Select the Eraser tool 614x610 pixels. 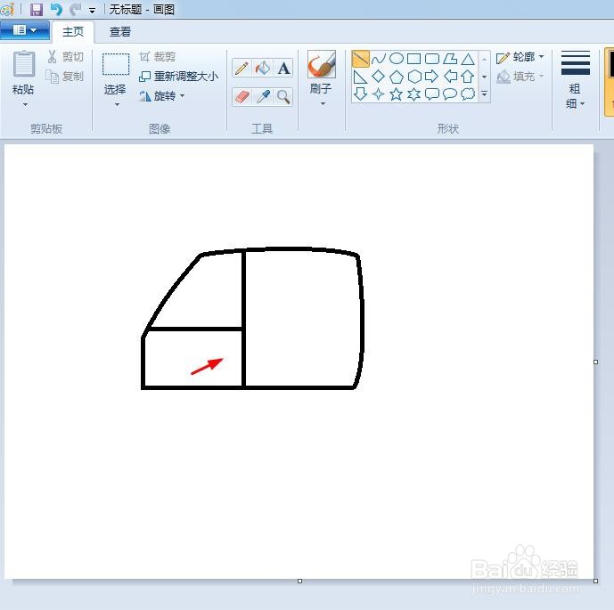242,97
